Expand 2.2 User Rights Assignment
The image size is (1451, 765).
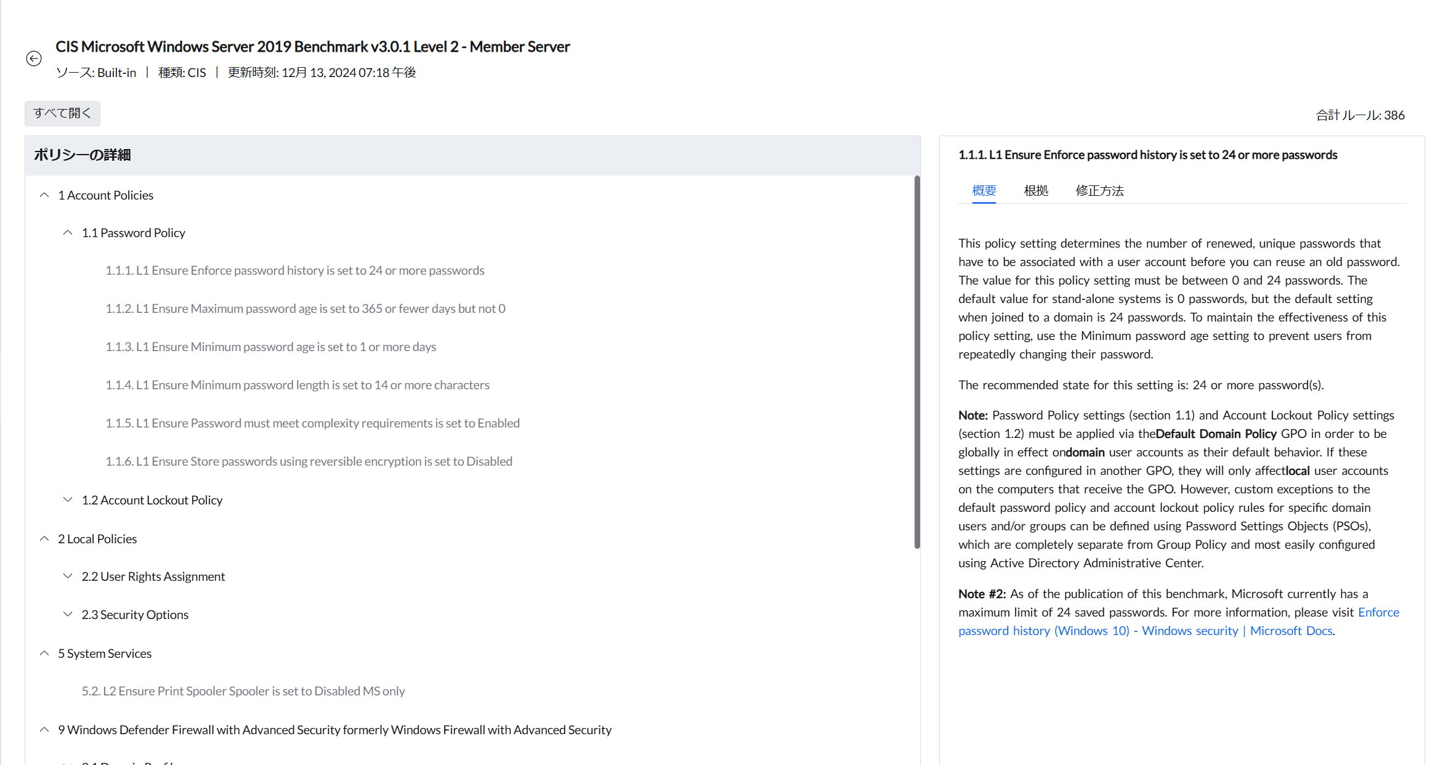[68, 577]
